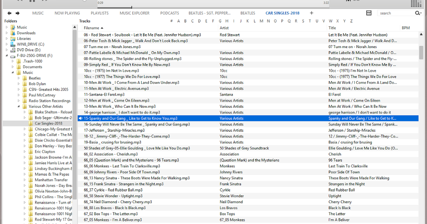Screen dimensions: 427x224
Task: Select '67_02 Box Tops - The Letter.mp3'
Action: (x=111, y=214)
